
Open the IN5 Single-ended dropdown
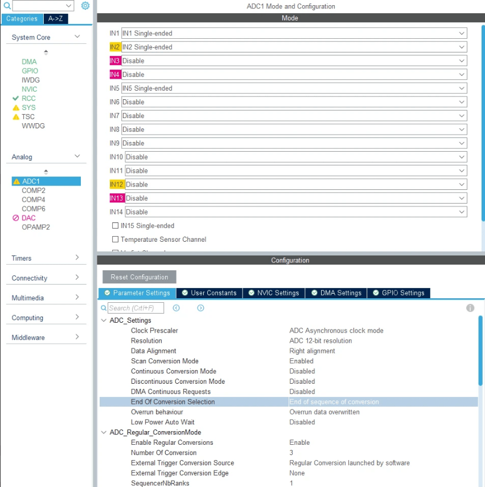click(x=294, y=88)
